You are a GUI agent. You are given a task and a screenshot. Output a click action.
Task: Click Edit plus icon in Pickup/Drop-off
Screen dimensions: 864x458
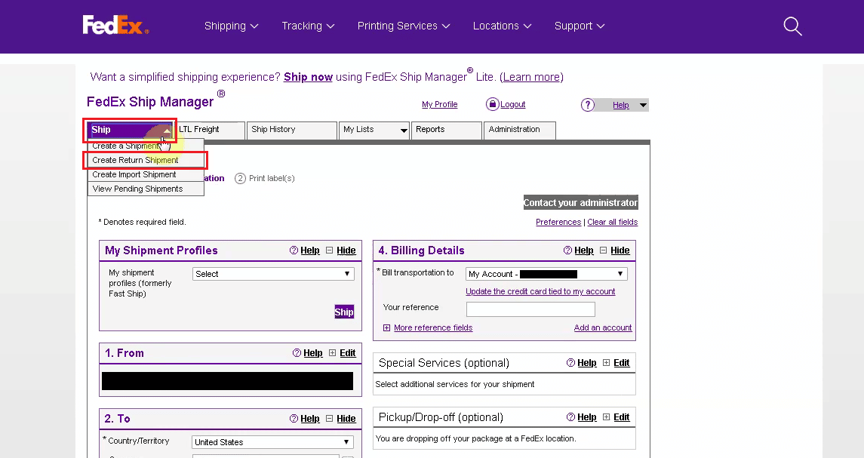point(606,417)
